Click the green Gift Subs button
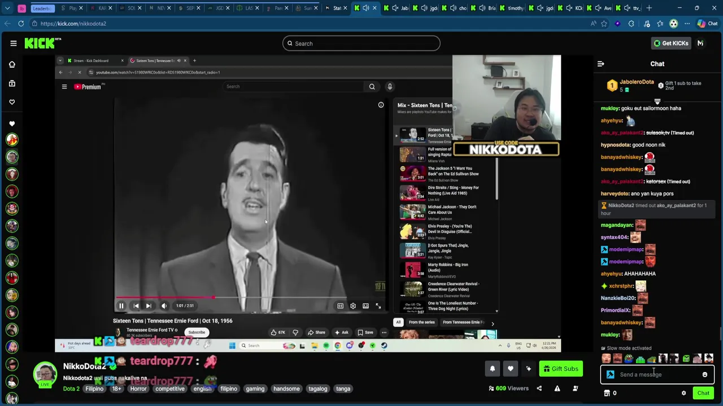The height and width of the screenshot is (406, 723). pyautogui.click(x=561, y=369)
